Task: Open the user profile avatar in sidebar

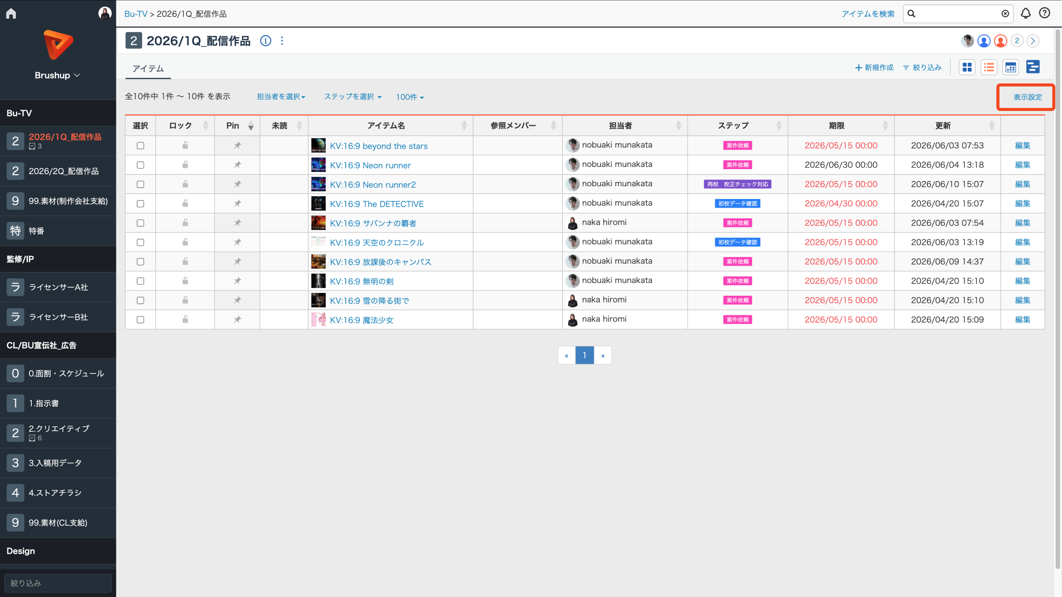Action: pyautogui.click(x=105, y=13)
